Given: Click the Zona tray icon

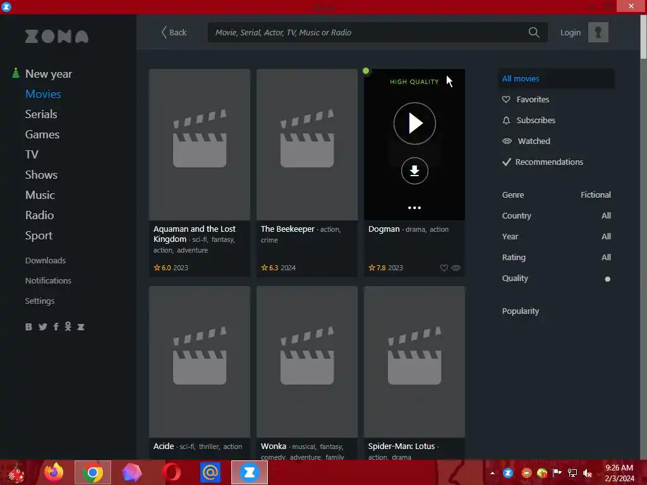Looking at the screenshot, I should click(x=508, y=472).
